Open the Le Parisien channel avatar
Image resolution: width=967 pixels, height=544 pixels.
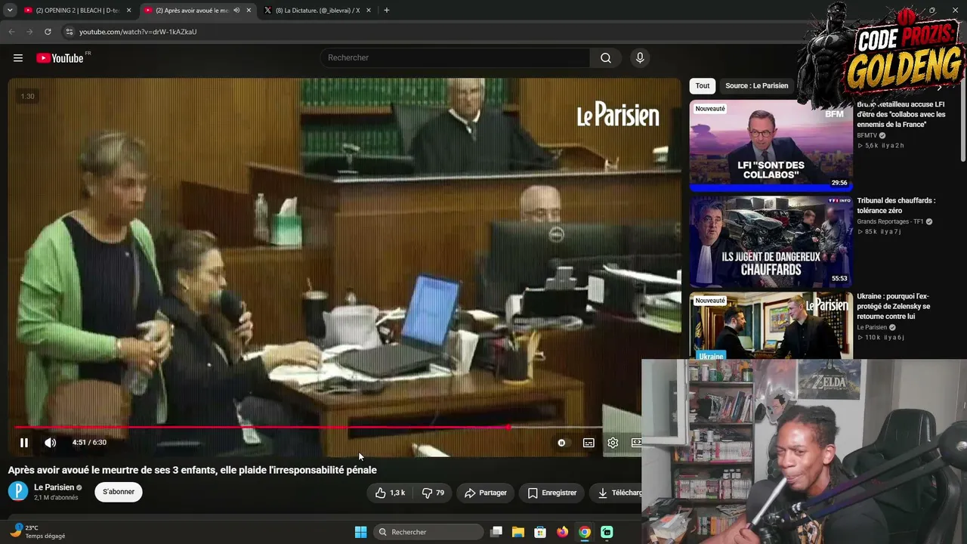pos(18,492)
